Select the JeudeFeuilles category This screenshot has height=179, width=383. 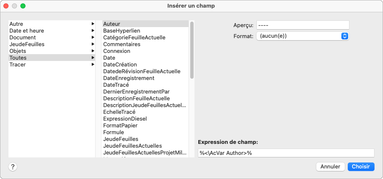pos(27,44)
